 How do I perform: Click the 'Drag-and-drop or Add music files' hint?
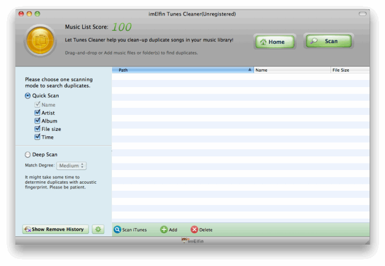(x=131, y=53)
